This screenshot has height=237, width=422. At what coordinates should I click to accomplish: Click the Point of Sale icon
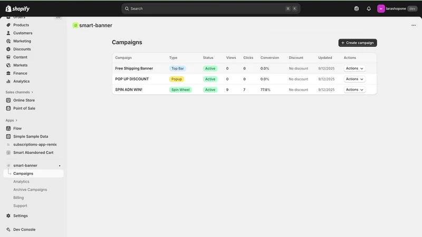pyautogui.click(x=8, y=108)
